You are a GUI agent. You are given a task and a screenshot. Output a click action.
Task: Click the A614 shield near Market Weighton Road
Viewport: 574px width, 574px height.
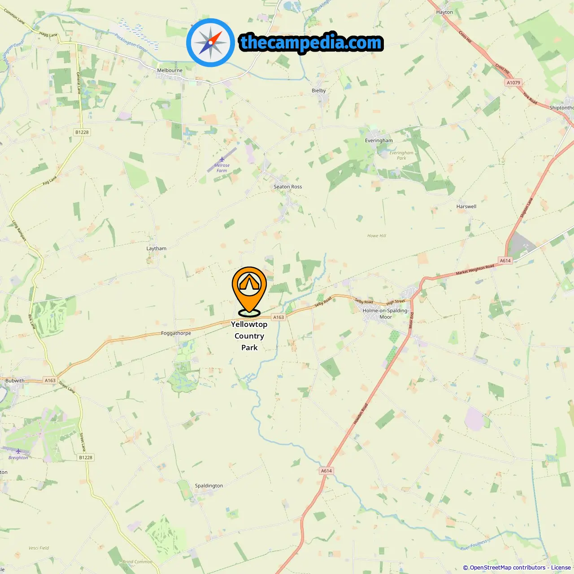pos(505,261)
